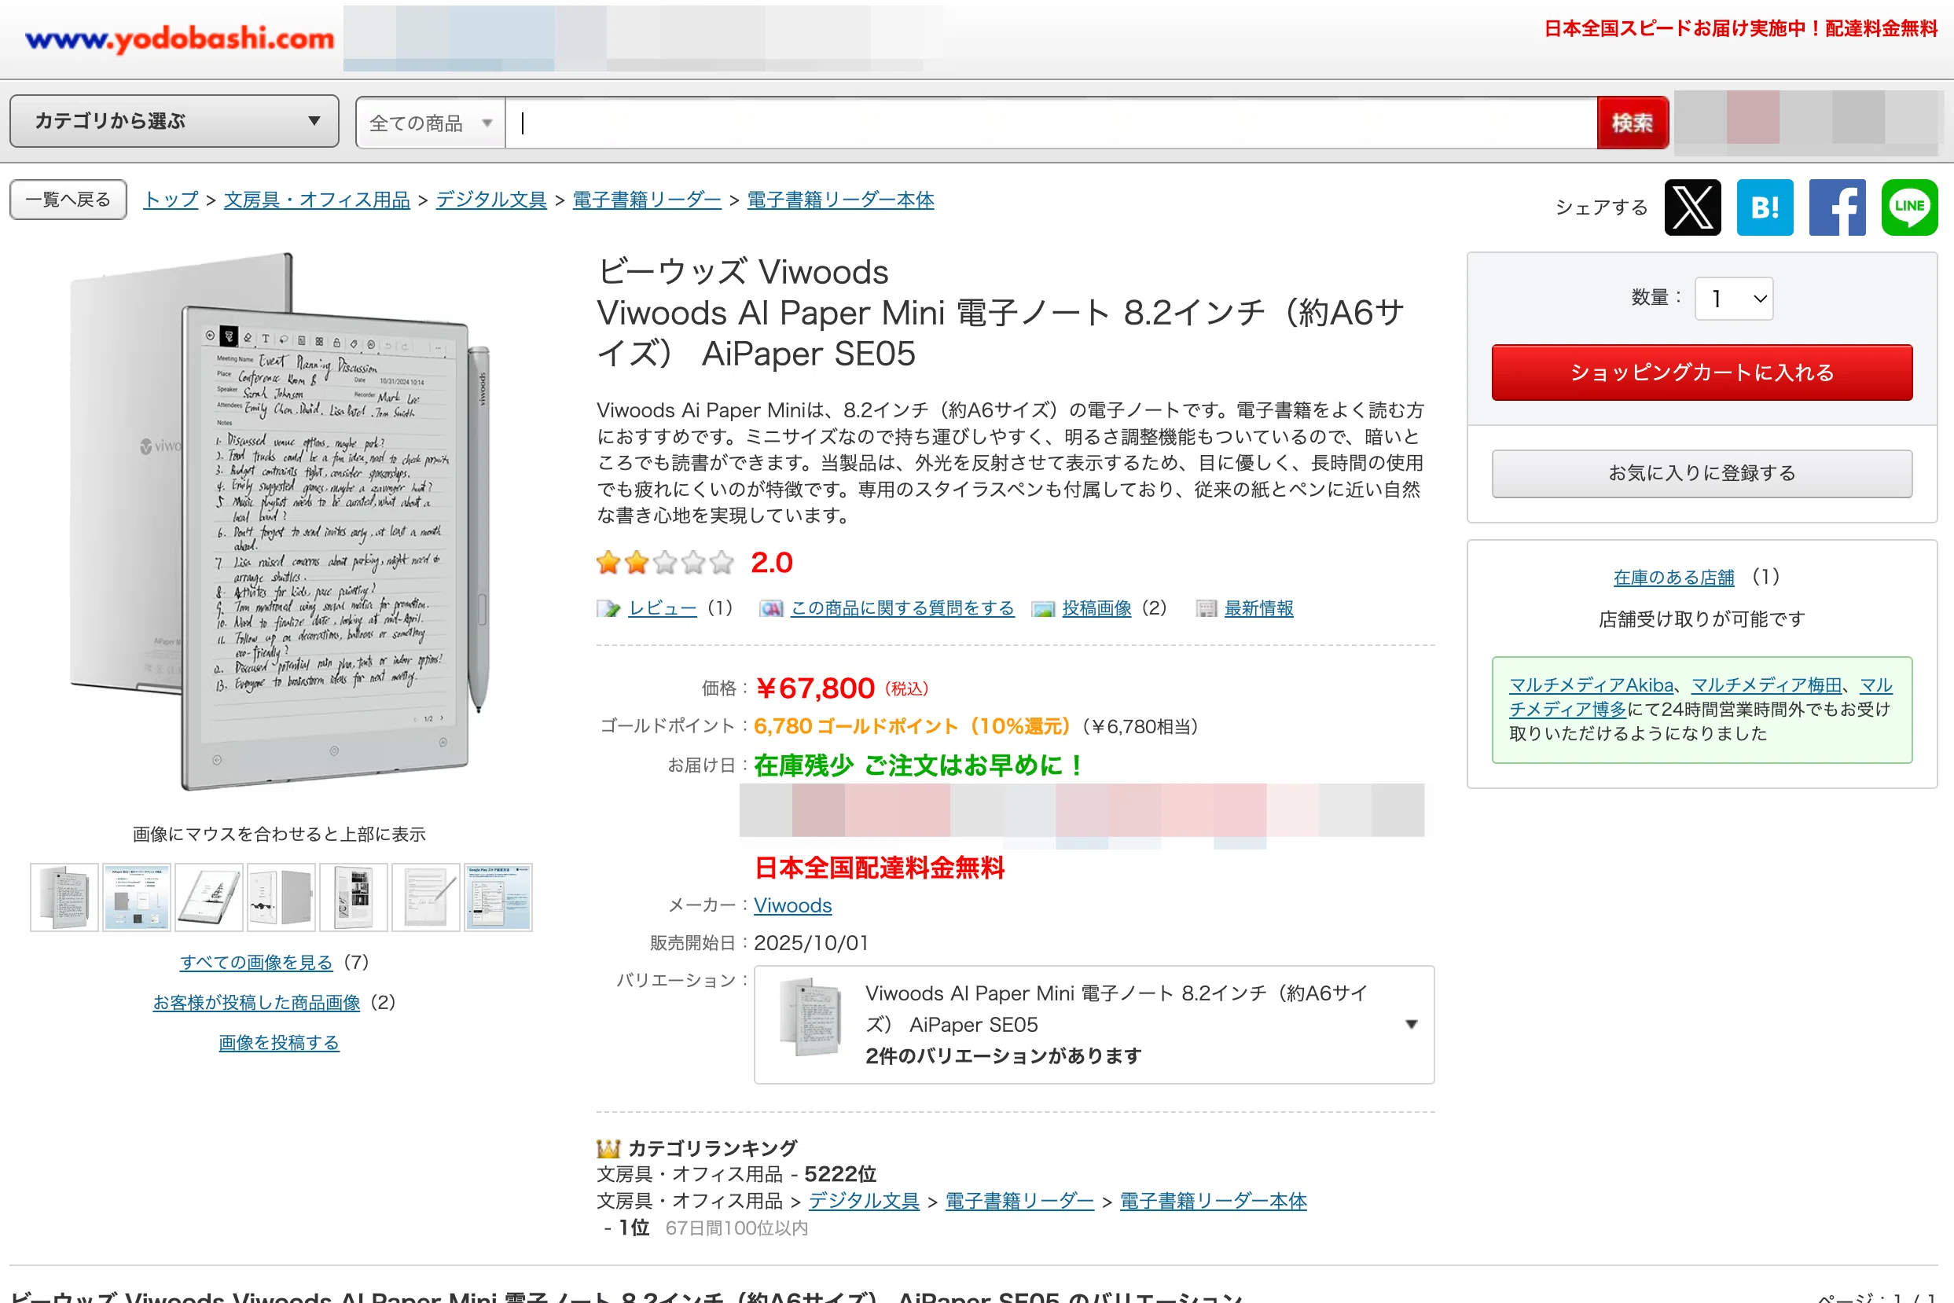Select the fifth thumbnail showing dark screen

point(354,897)
